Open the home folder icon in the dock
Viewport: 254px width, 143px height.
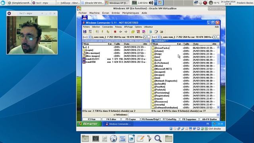85,139
